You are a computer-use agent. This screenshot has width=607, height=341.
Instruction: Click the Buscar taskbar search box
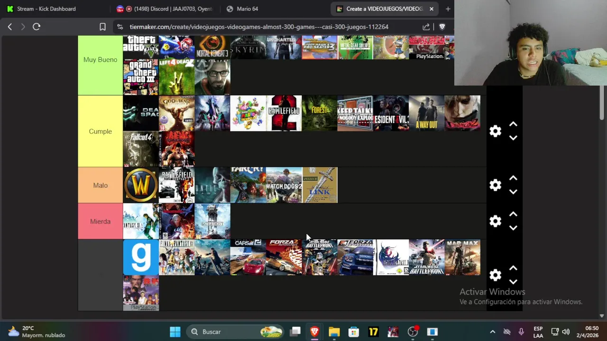click(235, 332)
